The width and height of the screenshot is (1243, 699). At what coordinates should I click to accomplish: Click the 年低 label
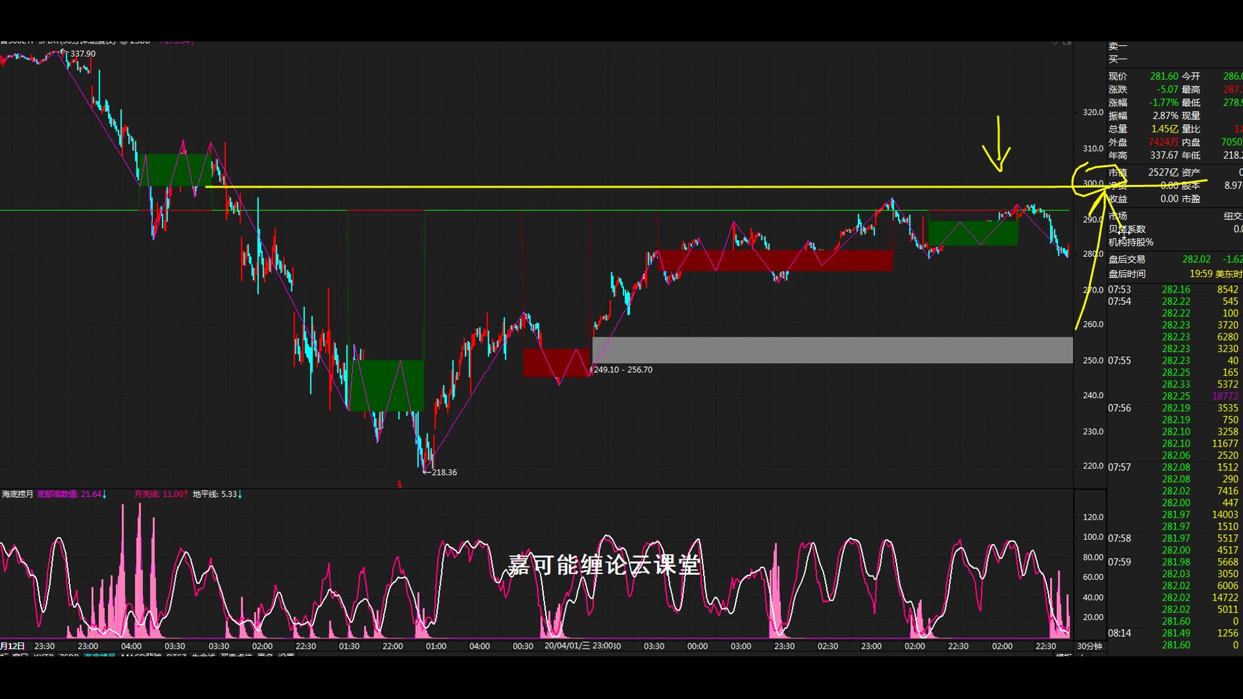tap(1191, 155)
